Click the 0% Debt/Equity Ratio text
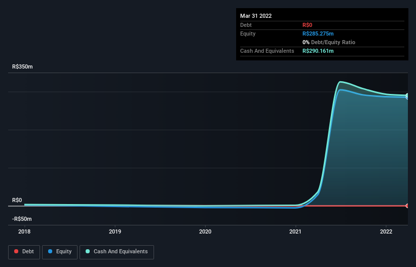Screen dimensions: 416x267 coord(329,42)
